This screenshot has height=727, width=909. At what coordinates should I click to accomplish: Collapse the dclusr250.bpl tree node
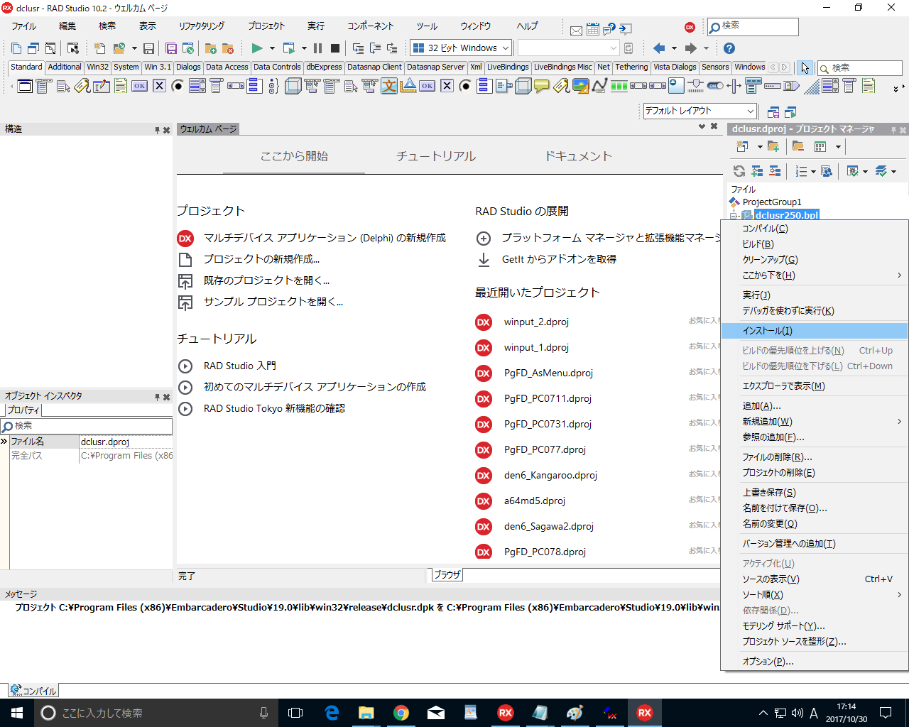pos(734,215)
